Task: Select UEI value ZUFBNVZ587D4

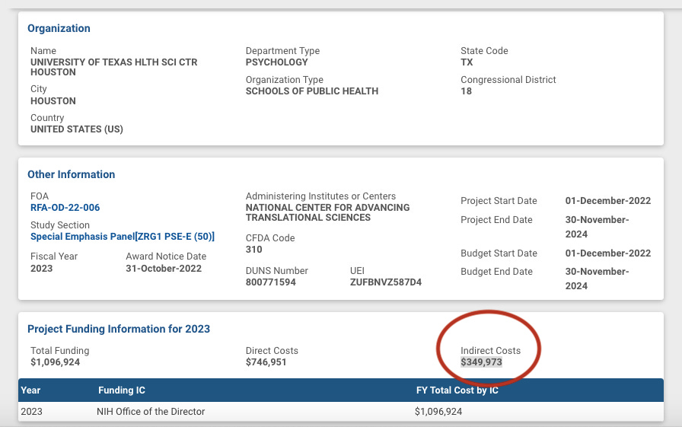Action: [386, 282]
